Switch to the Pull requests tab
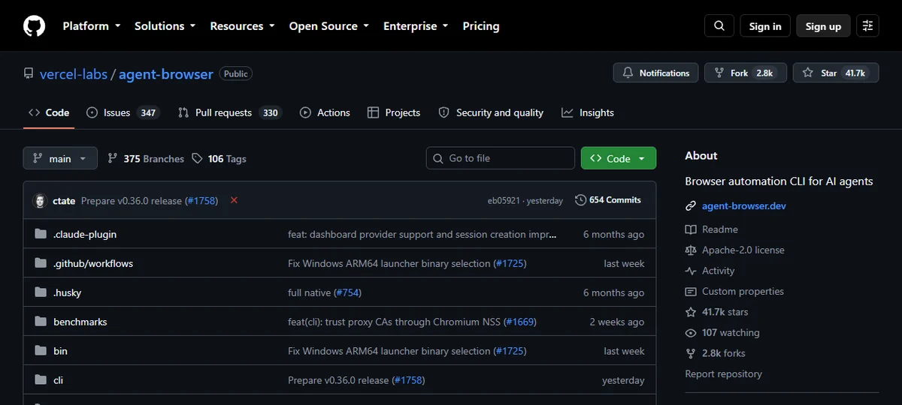Screen dimensions: 902x405 point(229,112)
